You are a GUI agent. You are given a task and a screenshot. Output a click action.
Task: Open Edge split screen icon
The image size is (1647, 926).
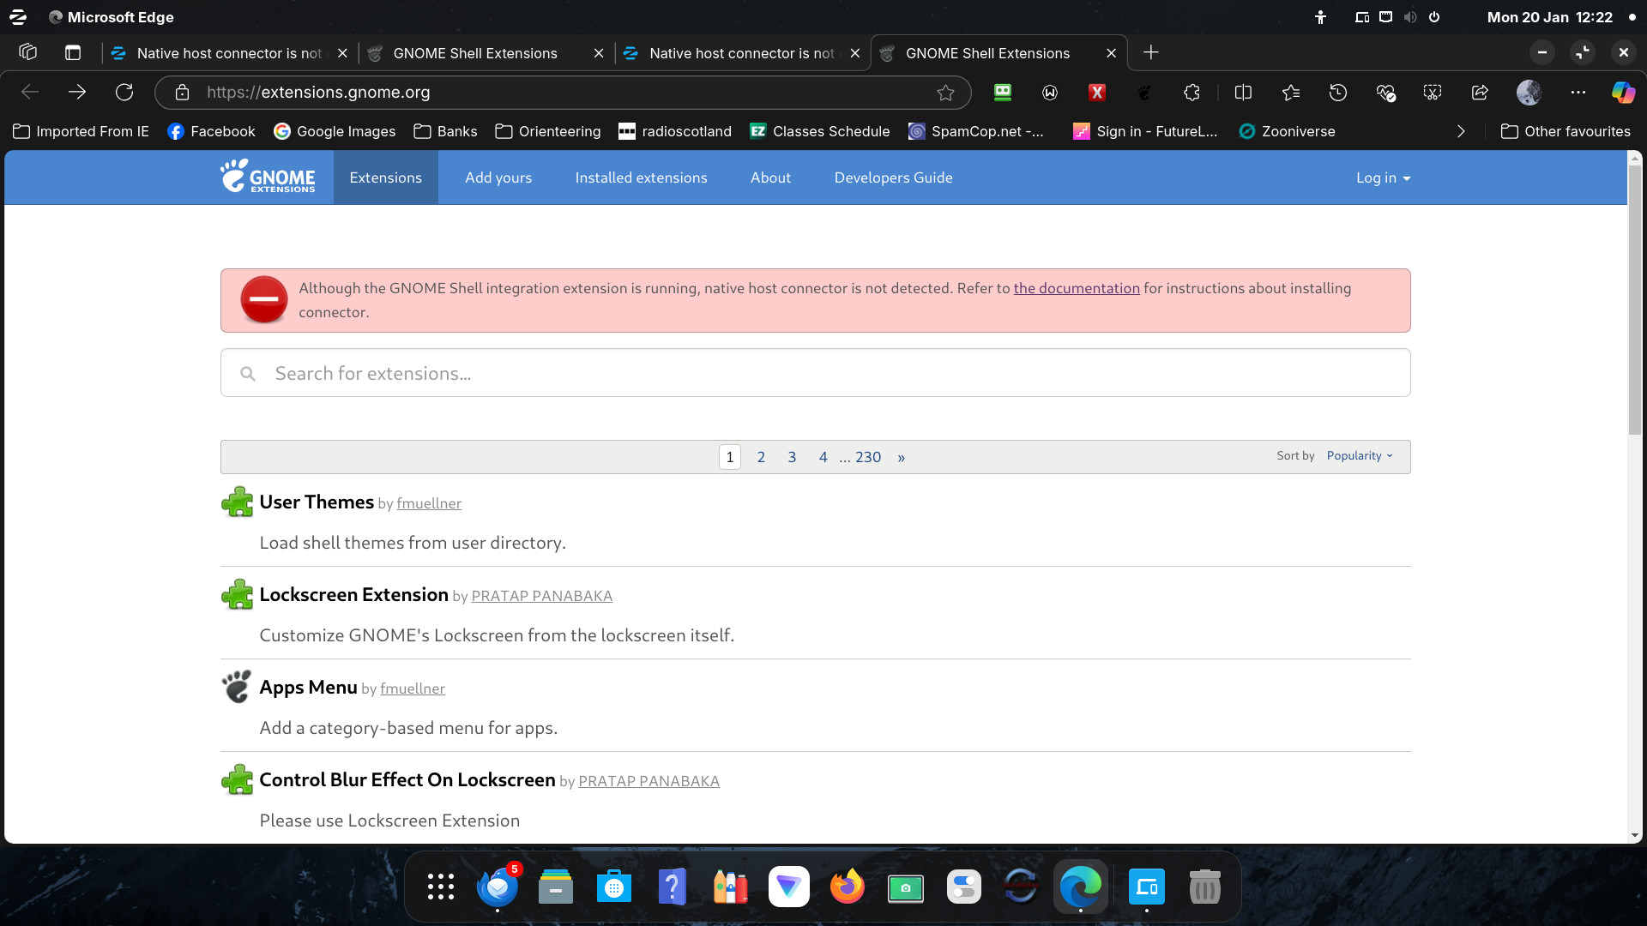coord(1243,93)
